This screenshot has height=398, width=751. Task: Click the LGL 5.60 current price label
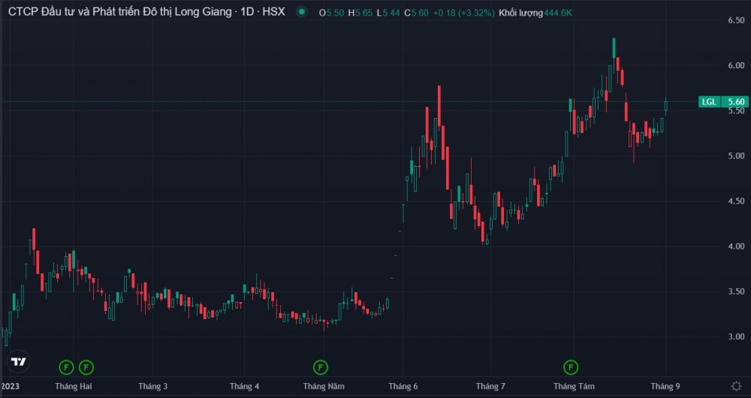coord(723,101)
